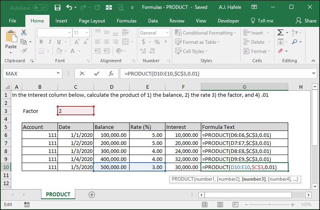
Task: Toggle Italic formatting
Action: point(50,42)
